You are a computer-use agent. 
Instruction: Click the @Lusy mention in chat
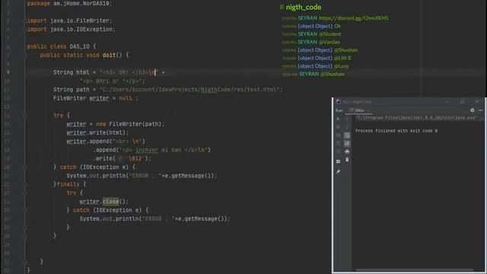point(342,66)
